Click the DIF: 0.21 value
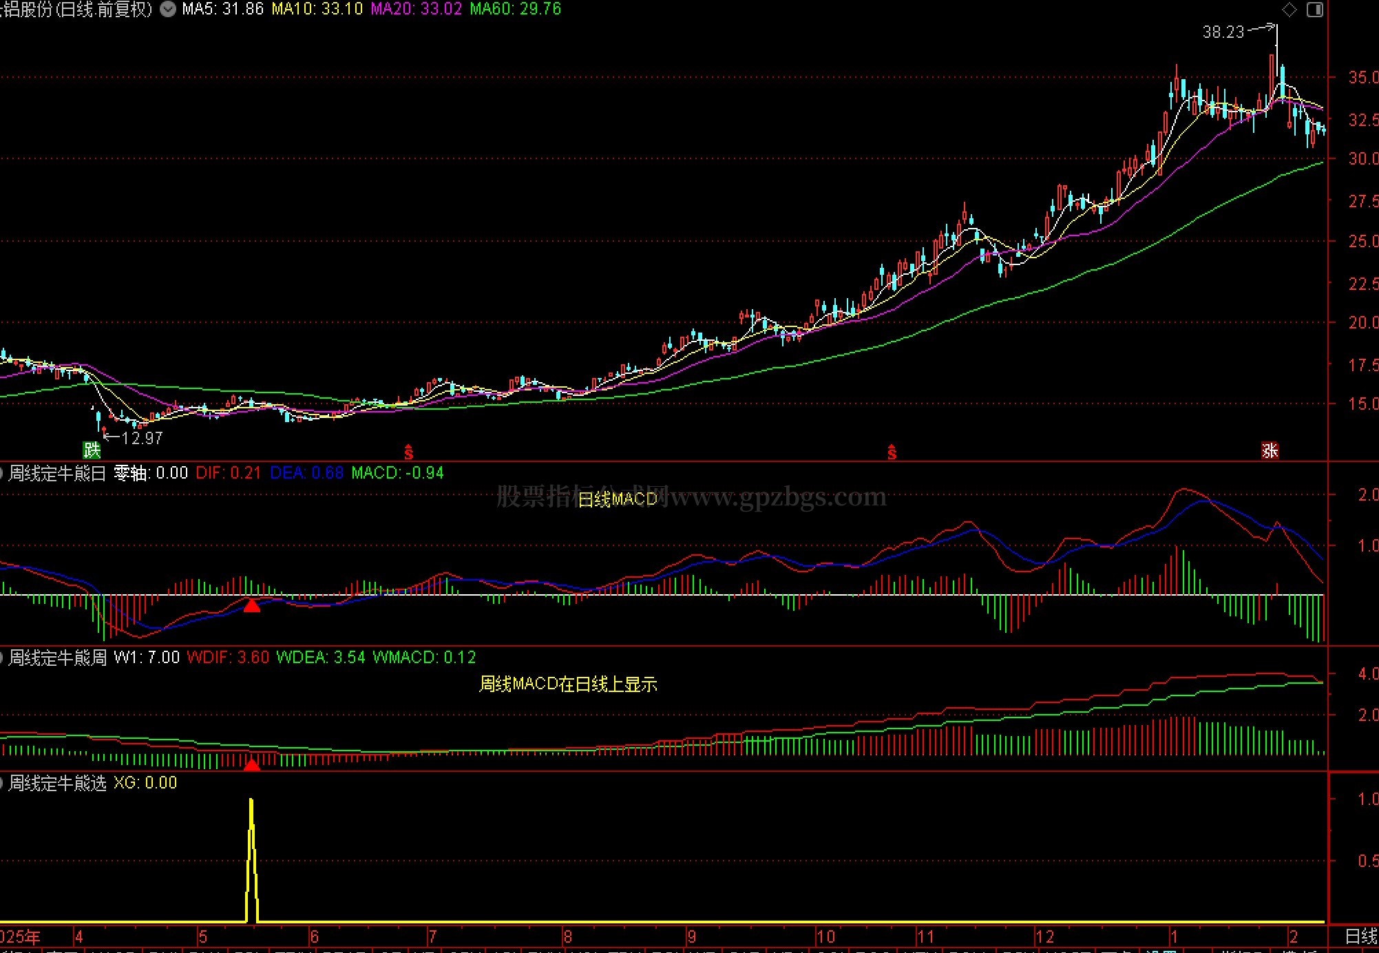This screenshot has width=1379, height=953. pyautogui.click(x=229, y=473)
